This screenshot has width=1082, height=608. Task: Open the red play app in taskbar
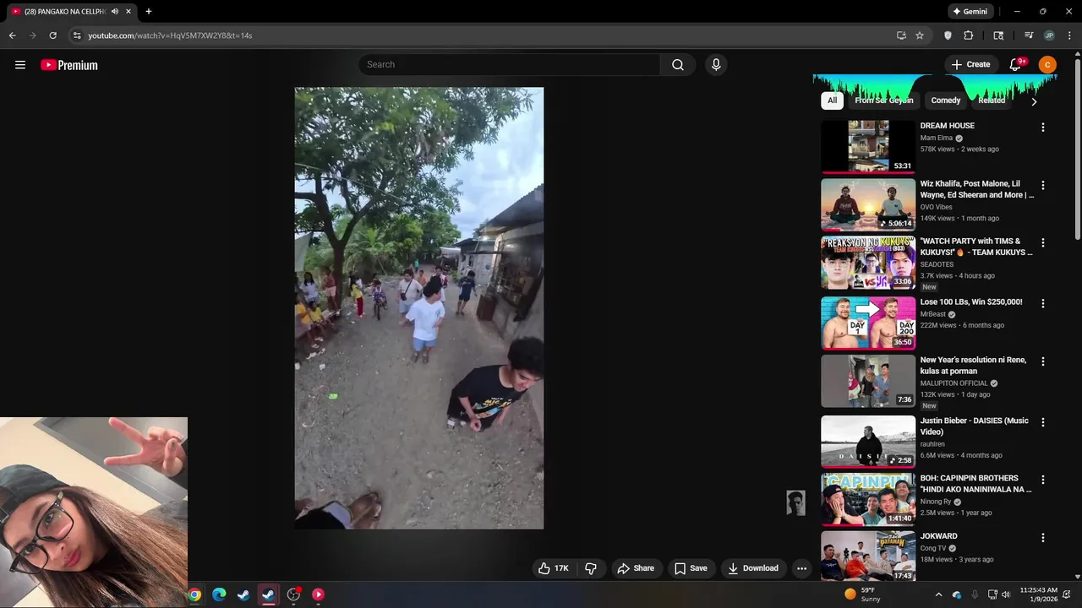pyautogui.click(x=318, y=594)
